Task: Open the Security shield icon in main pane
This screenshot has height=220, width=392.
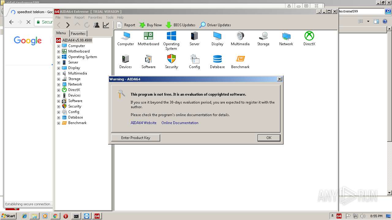Action: point(171,62)
